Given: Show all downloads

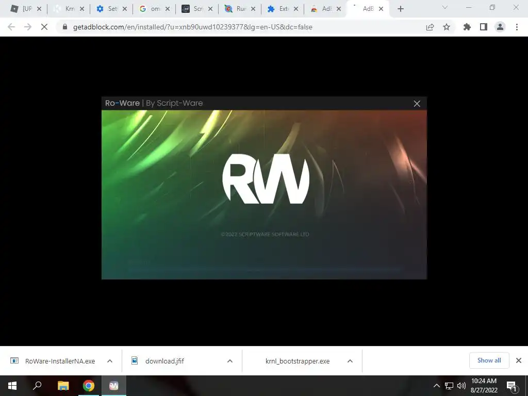Looking at the screenshot, I should 489,360.
